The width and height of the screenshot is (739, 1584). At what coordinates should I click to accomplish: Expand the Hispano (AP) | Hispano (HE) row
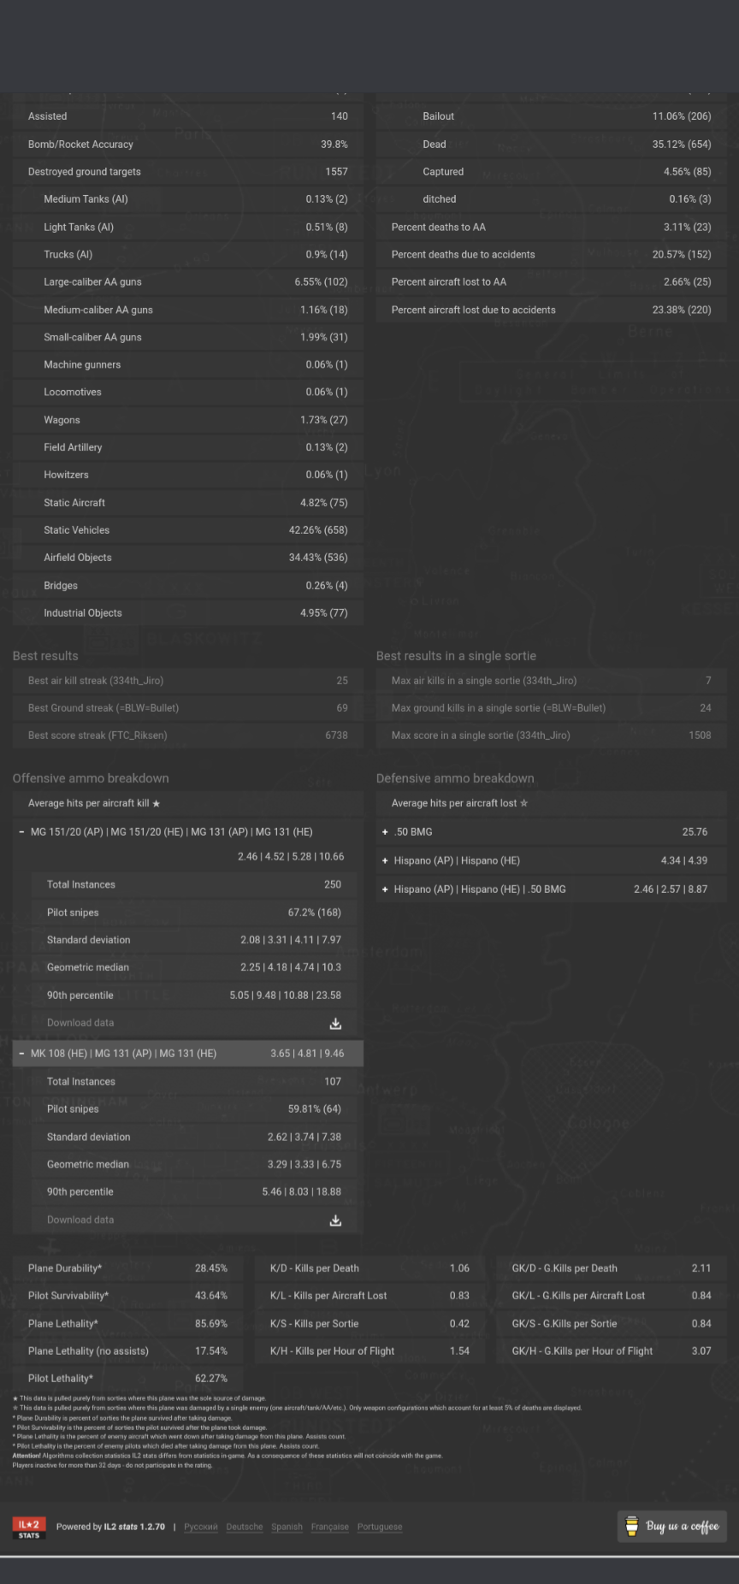click(x=385, y=861)
